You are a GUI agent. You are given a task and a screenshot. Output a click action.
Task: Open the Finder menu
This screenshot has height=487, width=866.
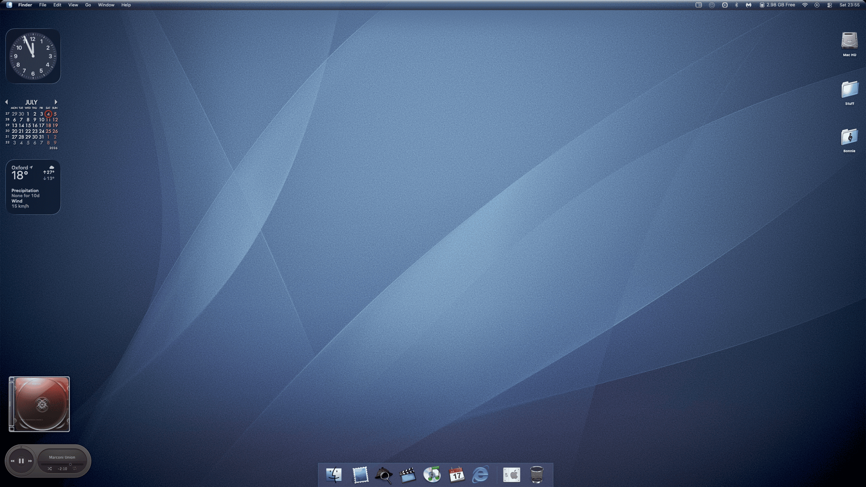click(x=25, y=5)
